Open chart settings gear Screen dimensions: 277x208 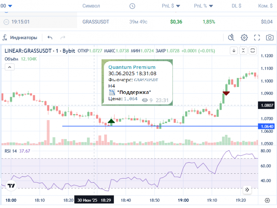244,37
